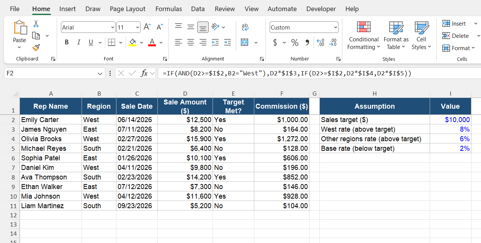Select Middle Align icon
The width and height of the screenshot is (481, 243).
click(x=191, y=27)
